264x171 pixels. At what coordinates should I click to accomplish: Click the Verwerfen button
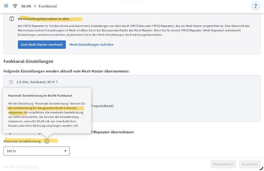(249, 164)
